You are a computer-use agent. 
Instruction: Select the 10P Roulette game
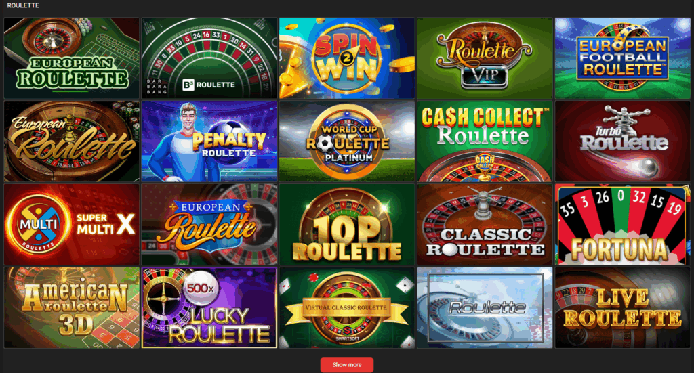click(347, 224)
